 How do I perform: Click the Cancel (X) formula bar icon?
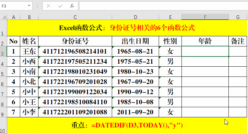tap(49, 6)
